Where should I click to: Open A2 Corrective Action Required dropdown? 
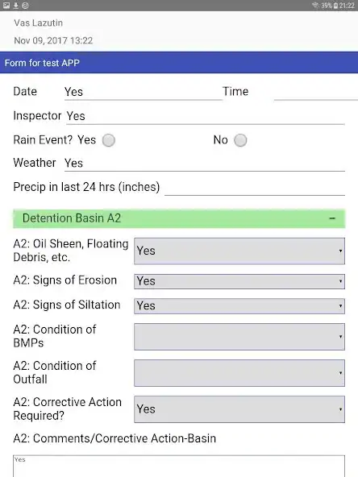tap(239, 409)
